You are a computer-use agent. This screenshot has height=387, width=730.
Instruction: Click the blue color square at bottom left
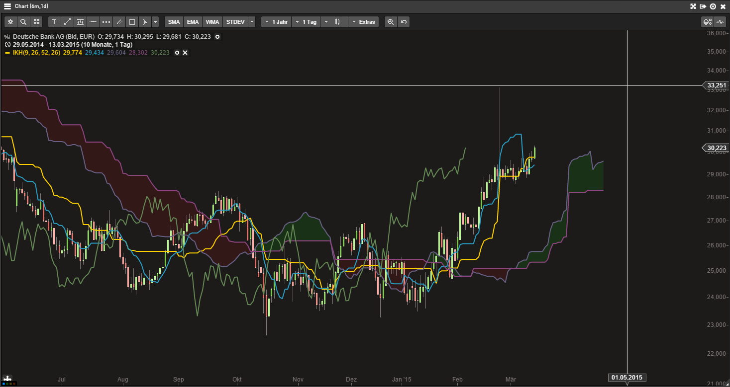point(3,384)
